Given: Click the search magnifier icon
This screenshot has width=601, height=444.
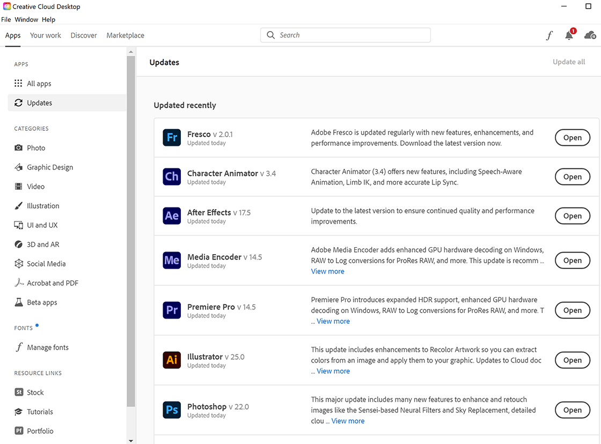Looking at the screenshot, I should pyautogui.click(x=270, y=35).
